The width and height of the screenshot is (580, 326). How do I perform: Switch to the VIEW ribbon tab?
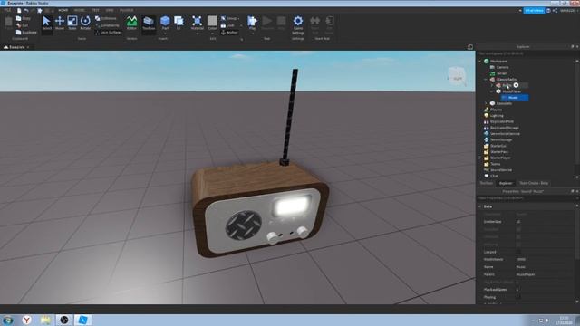coord(110,10)
